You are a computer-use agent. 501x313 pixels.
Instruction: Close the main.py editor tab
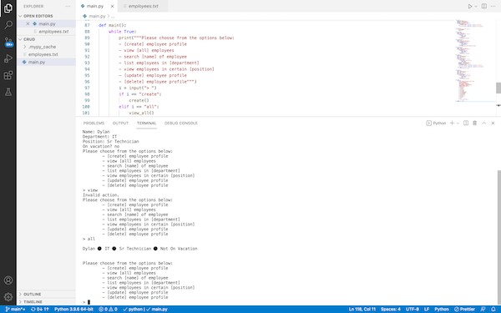(x=112, y=6)
